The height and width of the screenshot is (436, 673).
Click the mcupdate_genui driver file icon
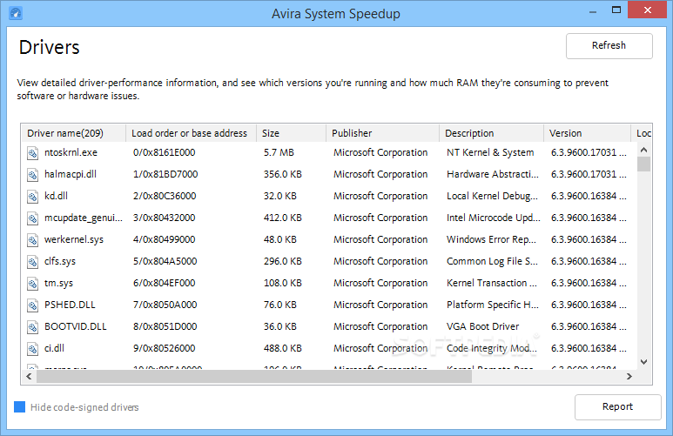pyautogui.click(x=32, y=218)
